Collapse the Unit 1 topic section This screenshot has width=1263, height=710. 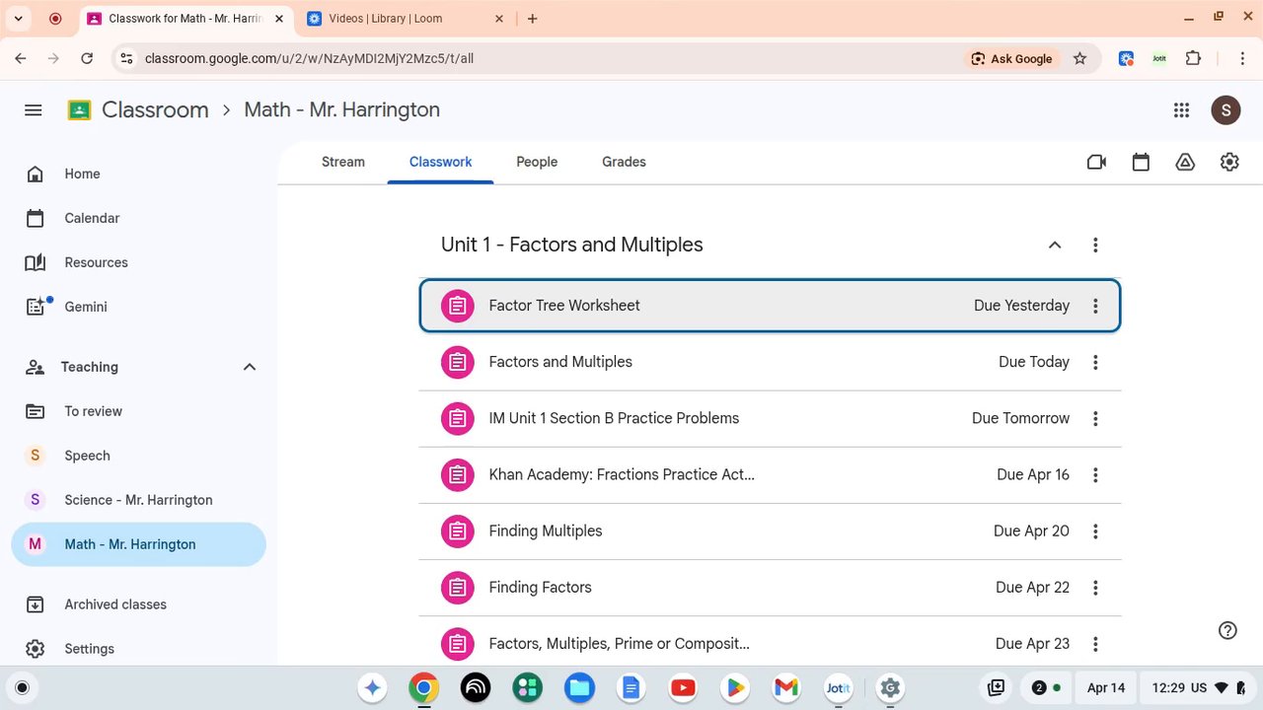1055,245
